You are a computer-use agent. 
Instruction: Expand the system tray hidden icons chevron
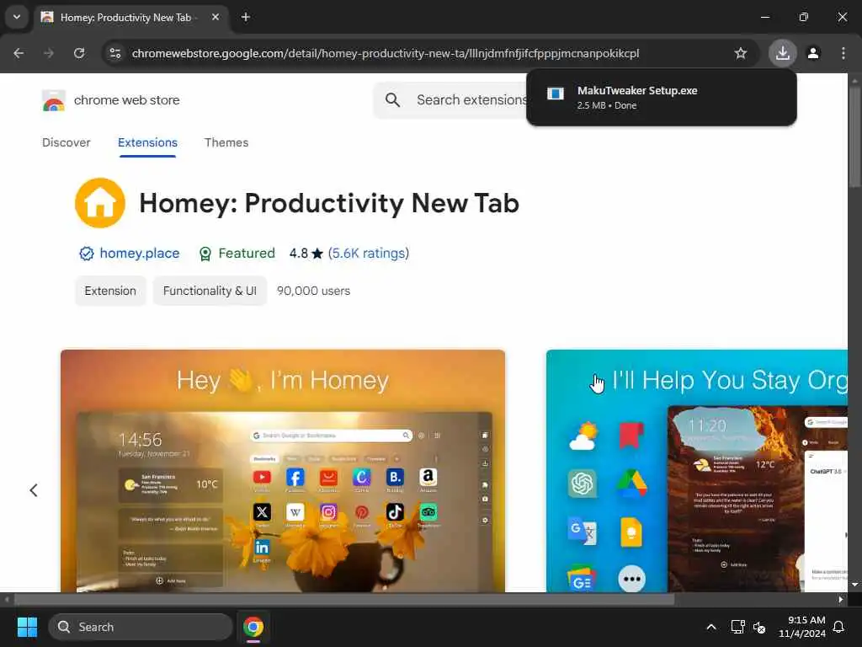click(710, 627)
